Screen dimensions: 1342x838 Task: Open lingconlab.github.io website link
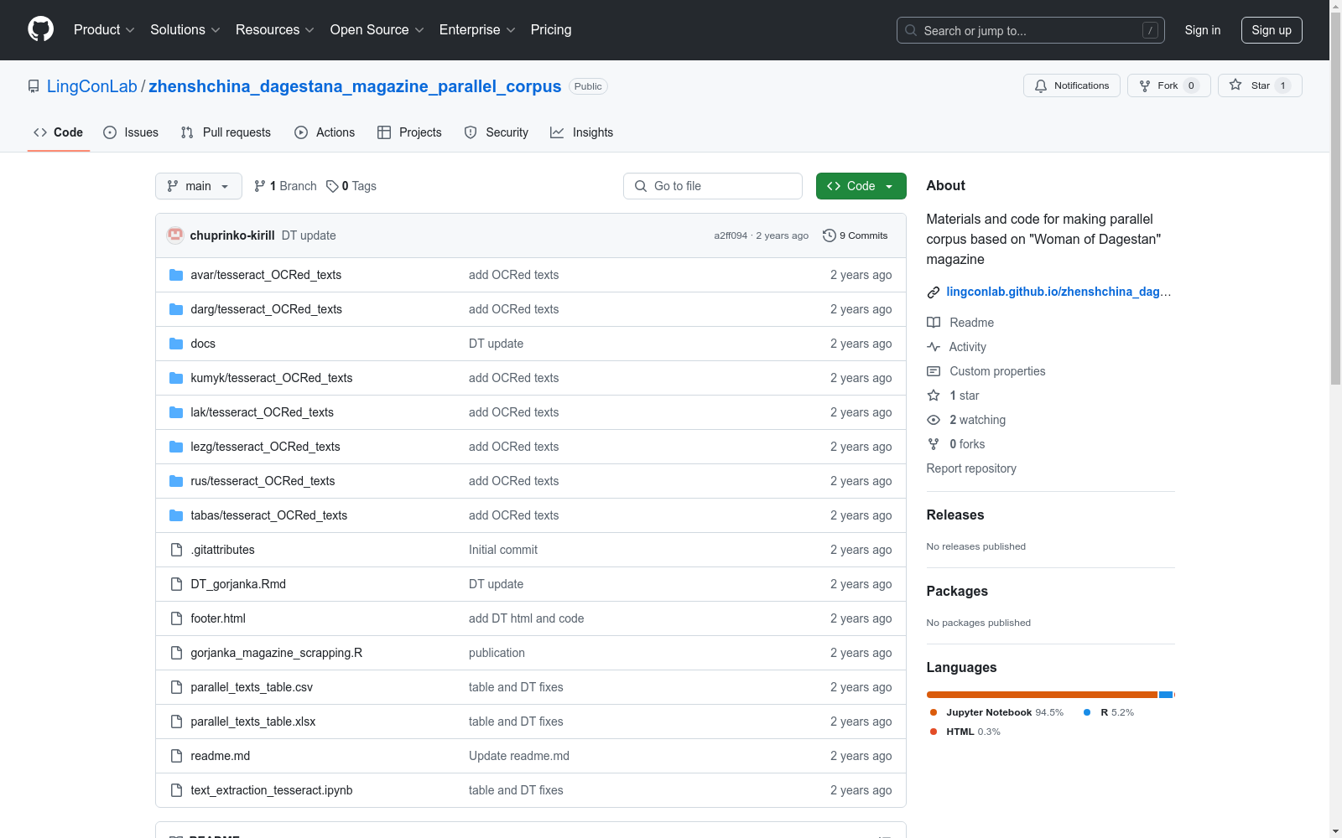1059,292
